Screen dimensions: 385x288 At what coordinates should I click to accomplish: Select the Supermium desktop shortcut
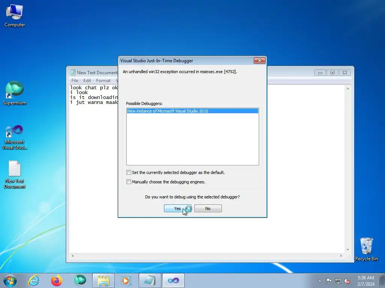pos(15,93)
